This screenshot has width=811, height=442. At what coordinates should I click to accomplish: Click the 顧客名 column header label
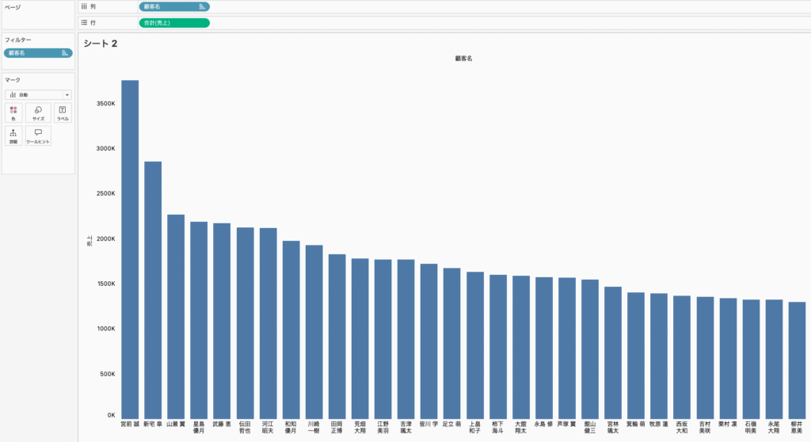pyautogui.click(x=463, y=59)
